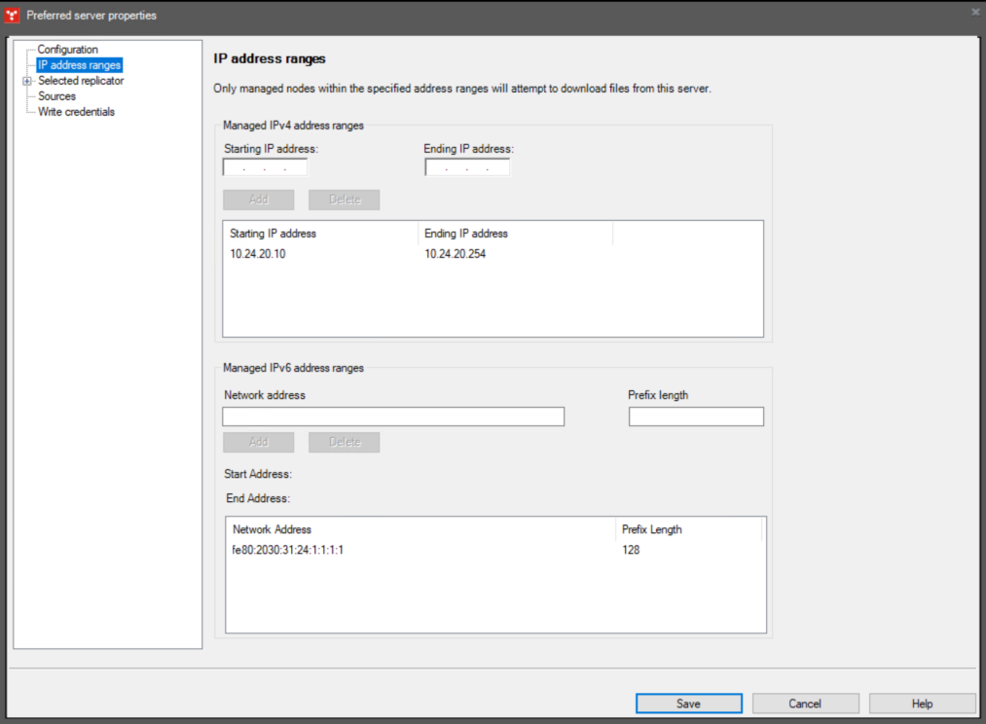986x724 pixels.
Task: Select IP address ranges tree item
Action: pos(79,65)
